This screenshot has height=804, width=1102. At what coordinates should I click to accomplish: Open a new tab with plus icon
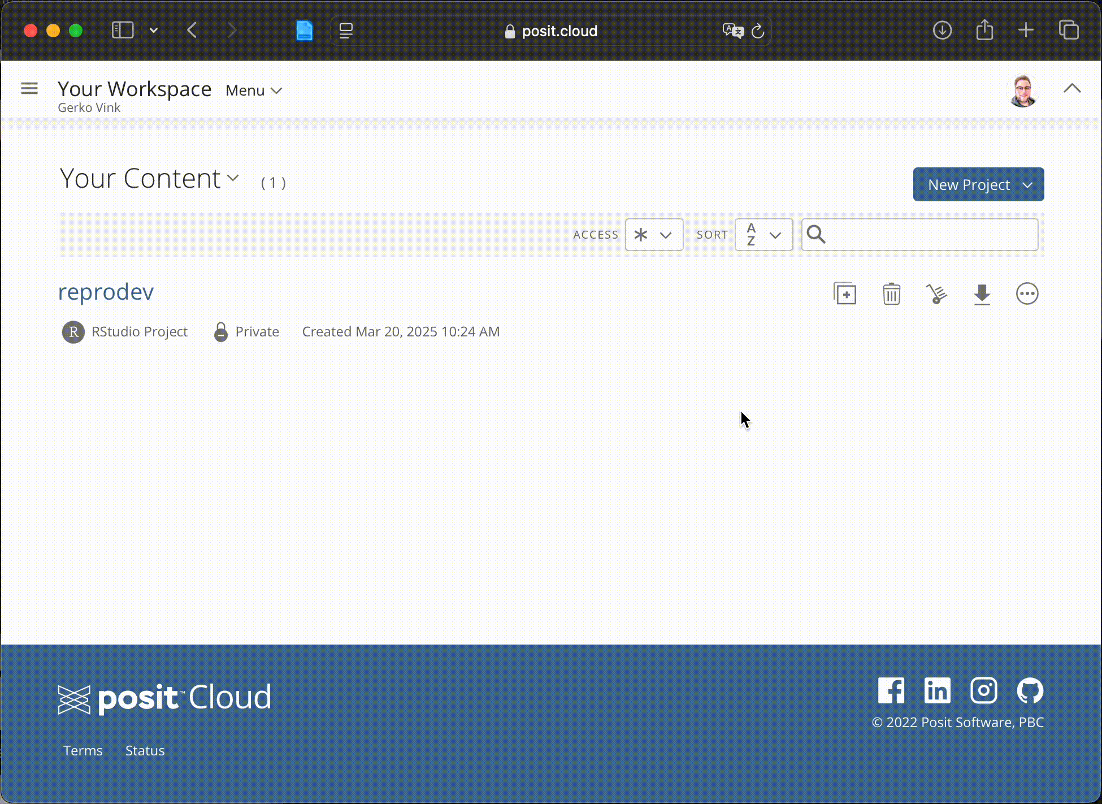pos(1026,30)
